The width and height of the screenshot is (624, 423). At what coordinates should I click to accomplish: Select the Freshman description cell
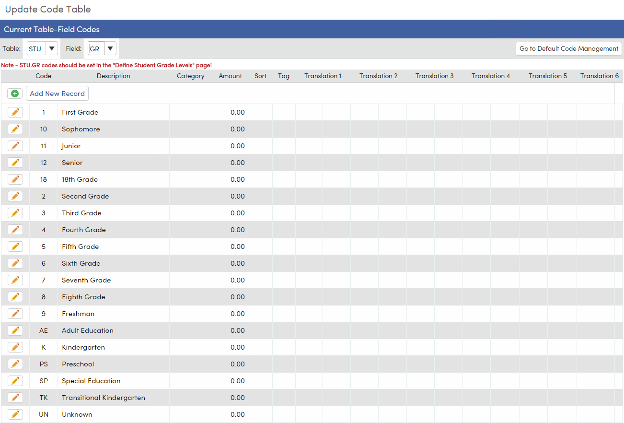(114, 314)
